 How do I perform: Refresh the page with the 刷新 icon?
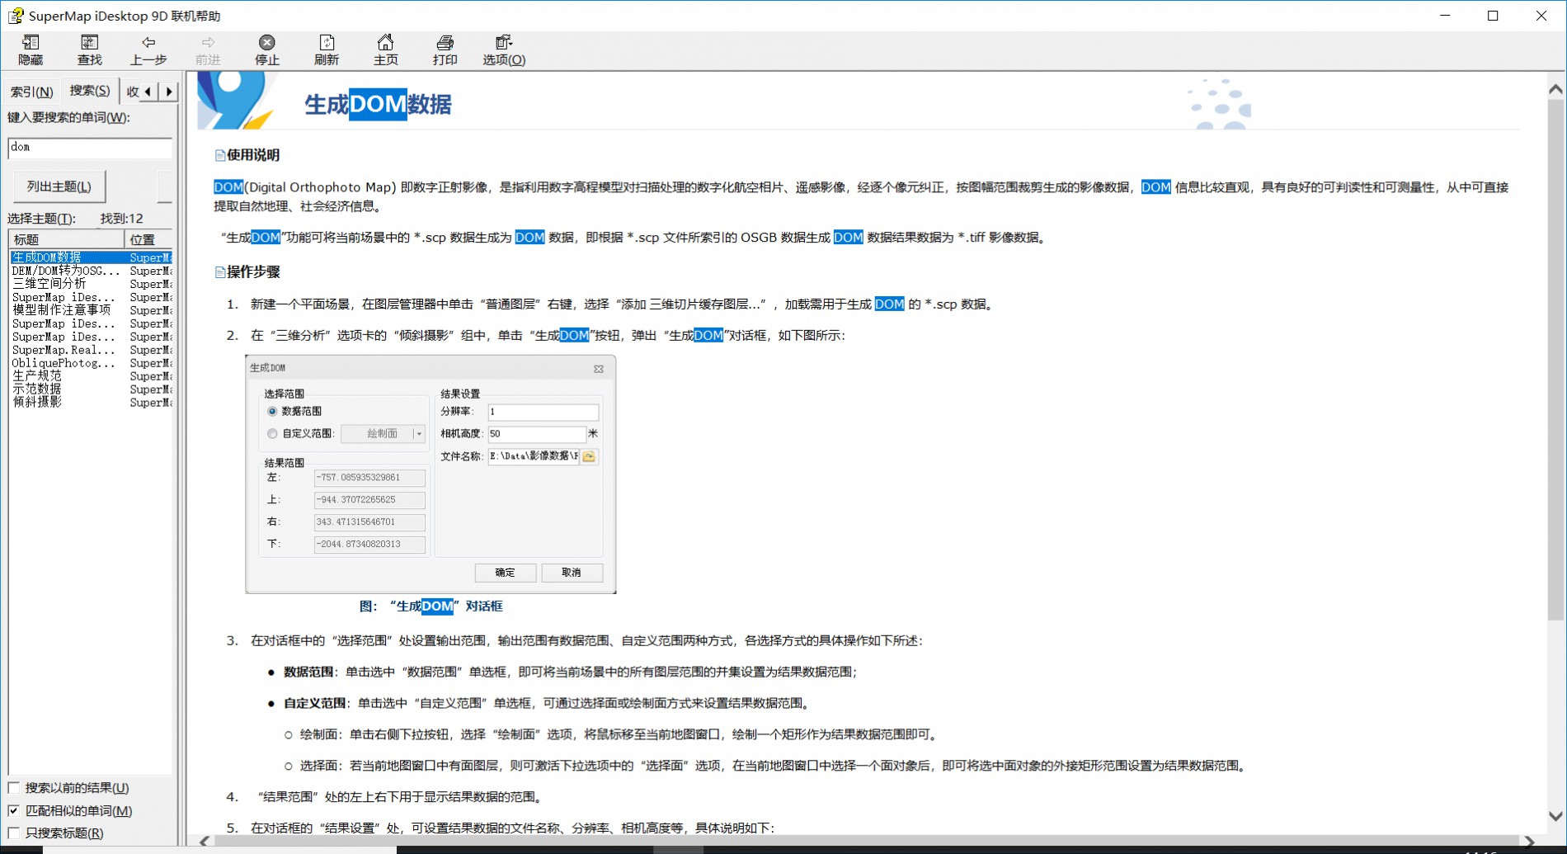click(327, 50)
